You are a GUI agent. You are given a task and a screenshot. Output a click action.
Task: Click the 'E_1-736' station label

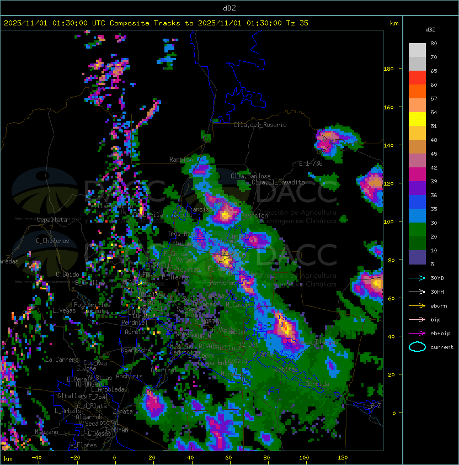[x=311, y=163]
